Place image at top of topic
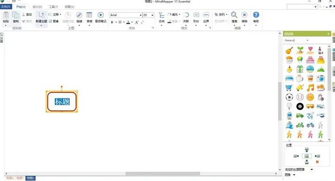Viewport: 335px width, 181px height. (307, 150)
